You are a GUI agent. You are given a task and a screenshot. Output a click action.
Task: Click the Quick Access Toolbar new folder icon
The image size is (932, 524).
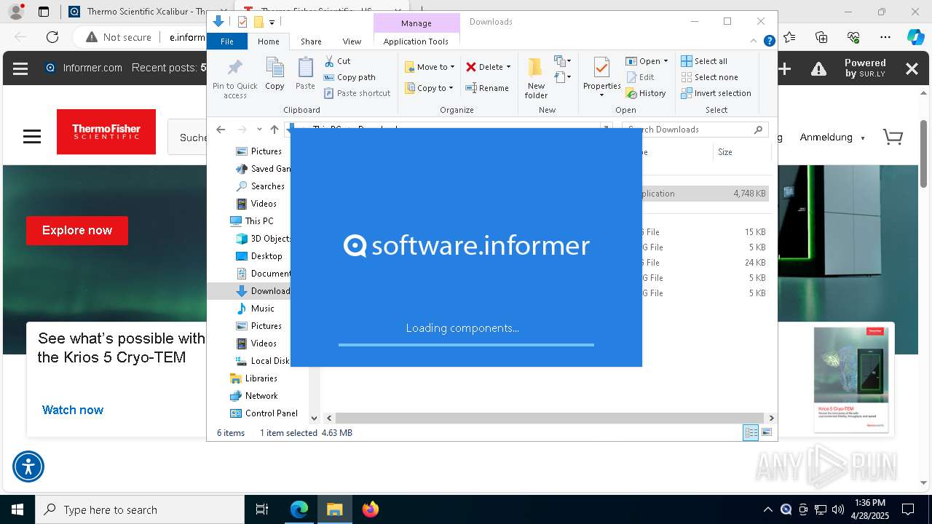click(x=258, y=22)
